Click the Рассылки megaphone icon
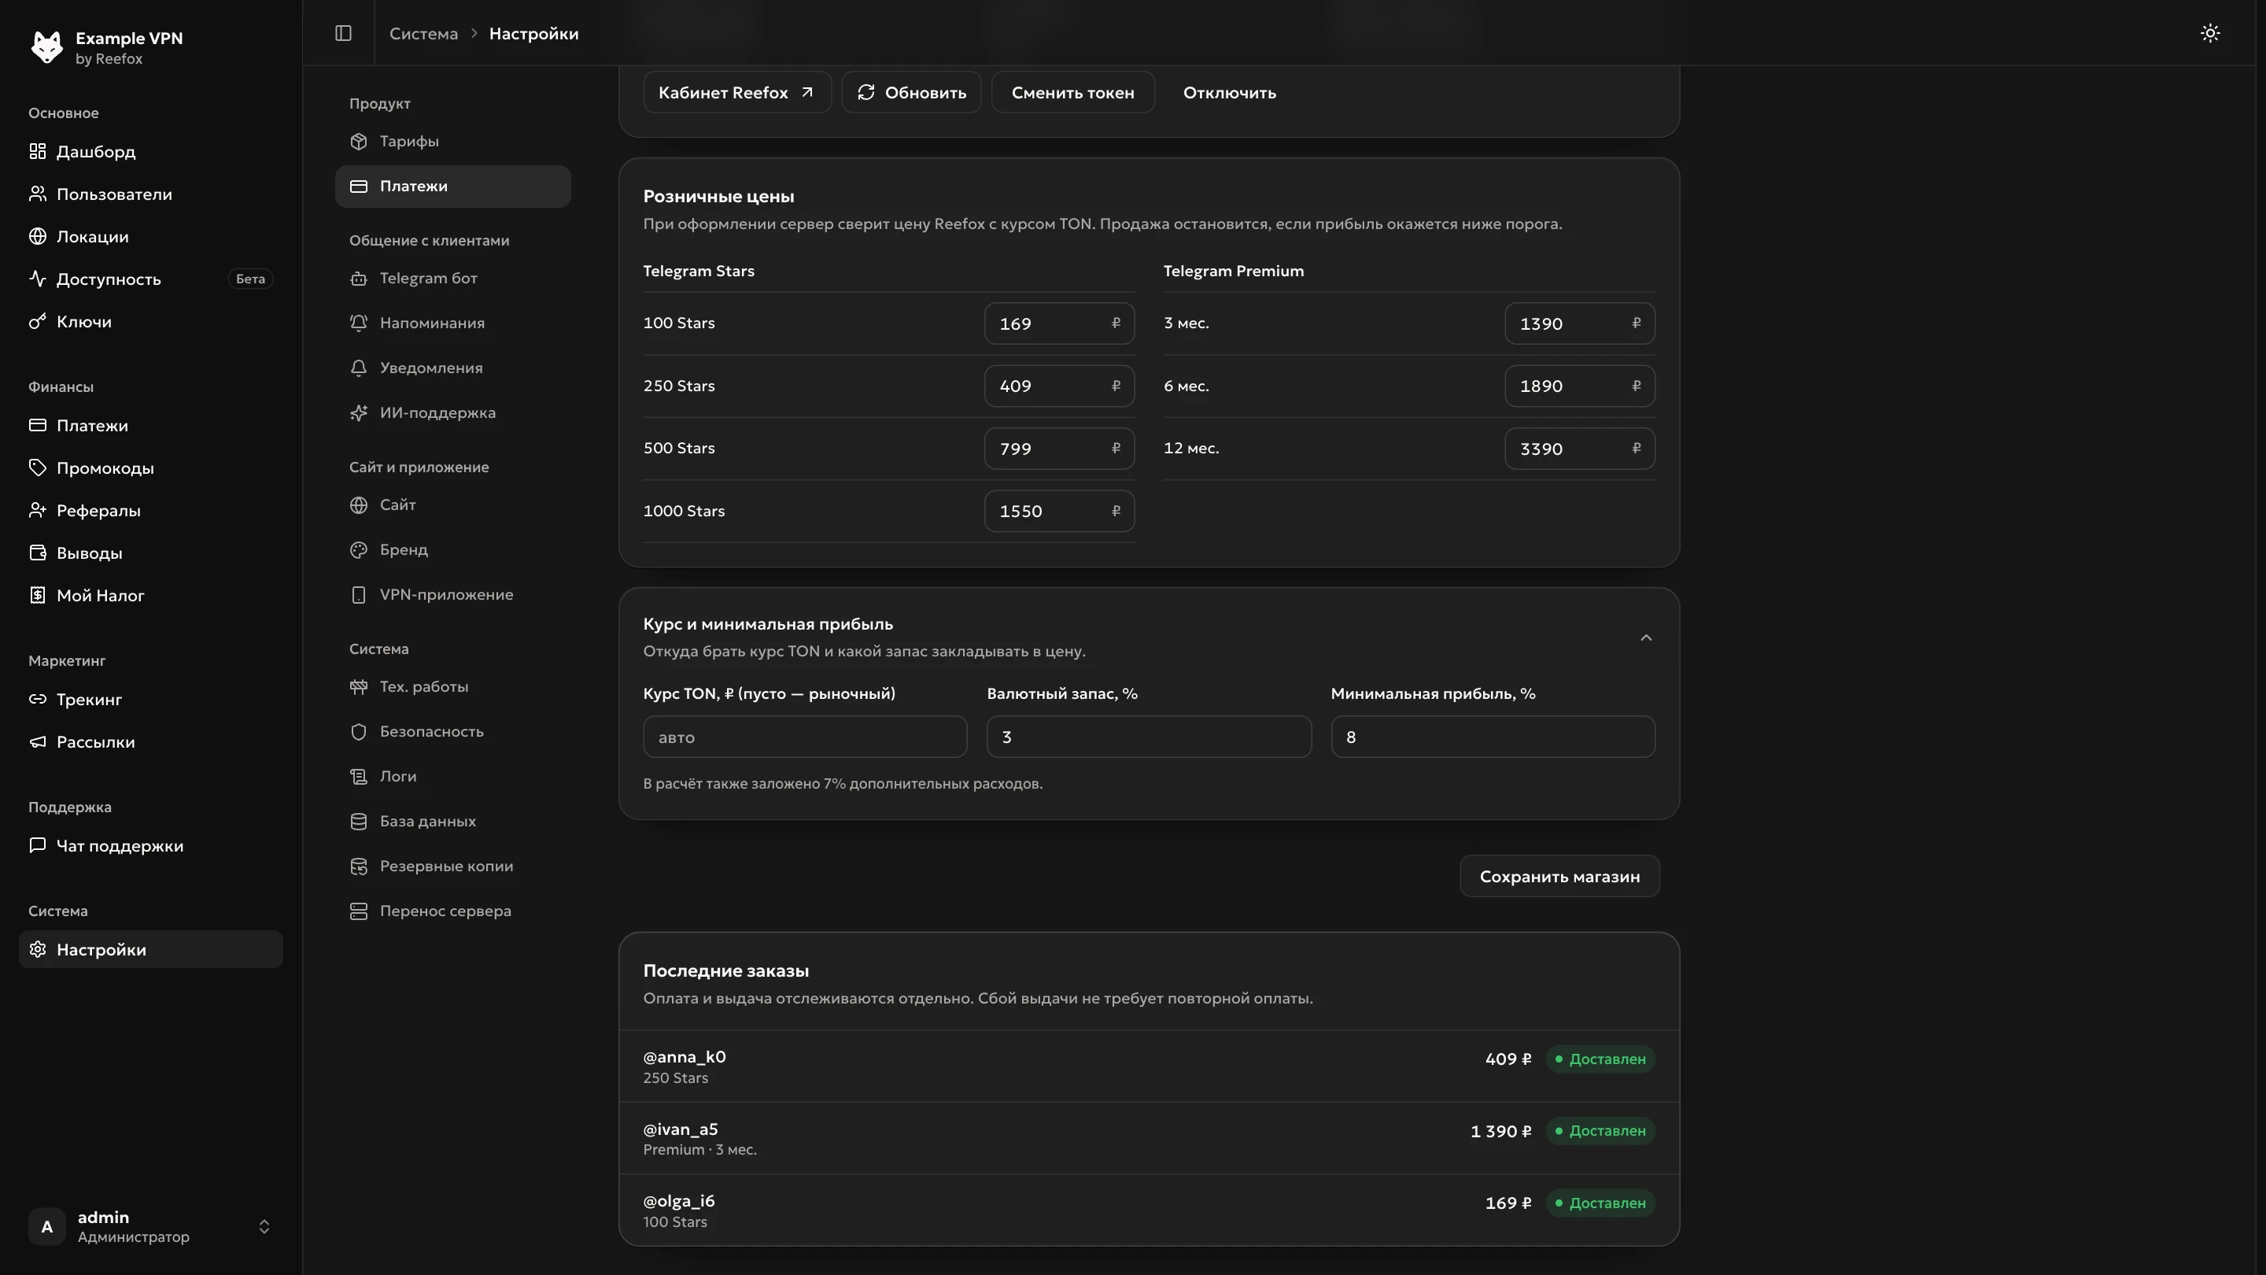 [37, 743]
